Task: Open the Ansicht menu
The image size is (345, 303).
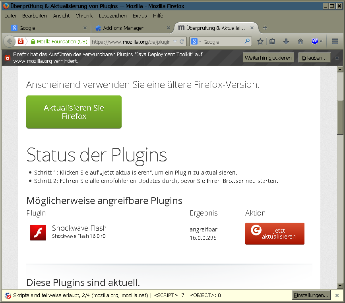Action: 61,16
